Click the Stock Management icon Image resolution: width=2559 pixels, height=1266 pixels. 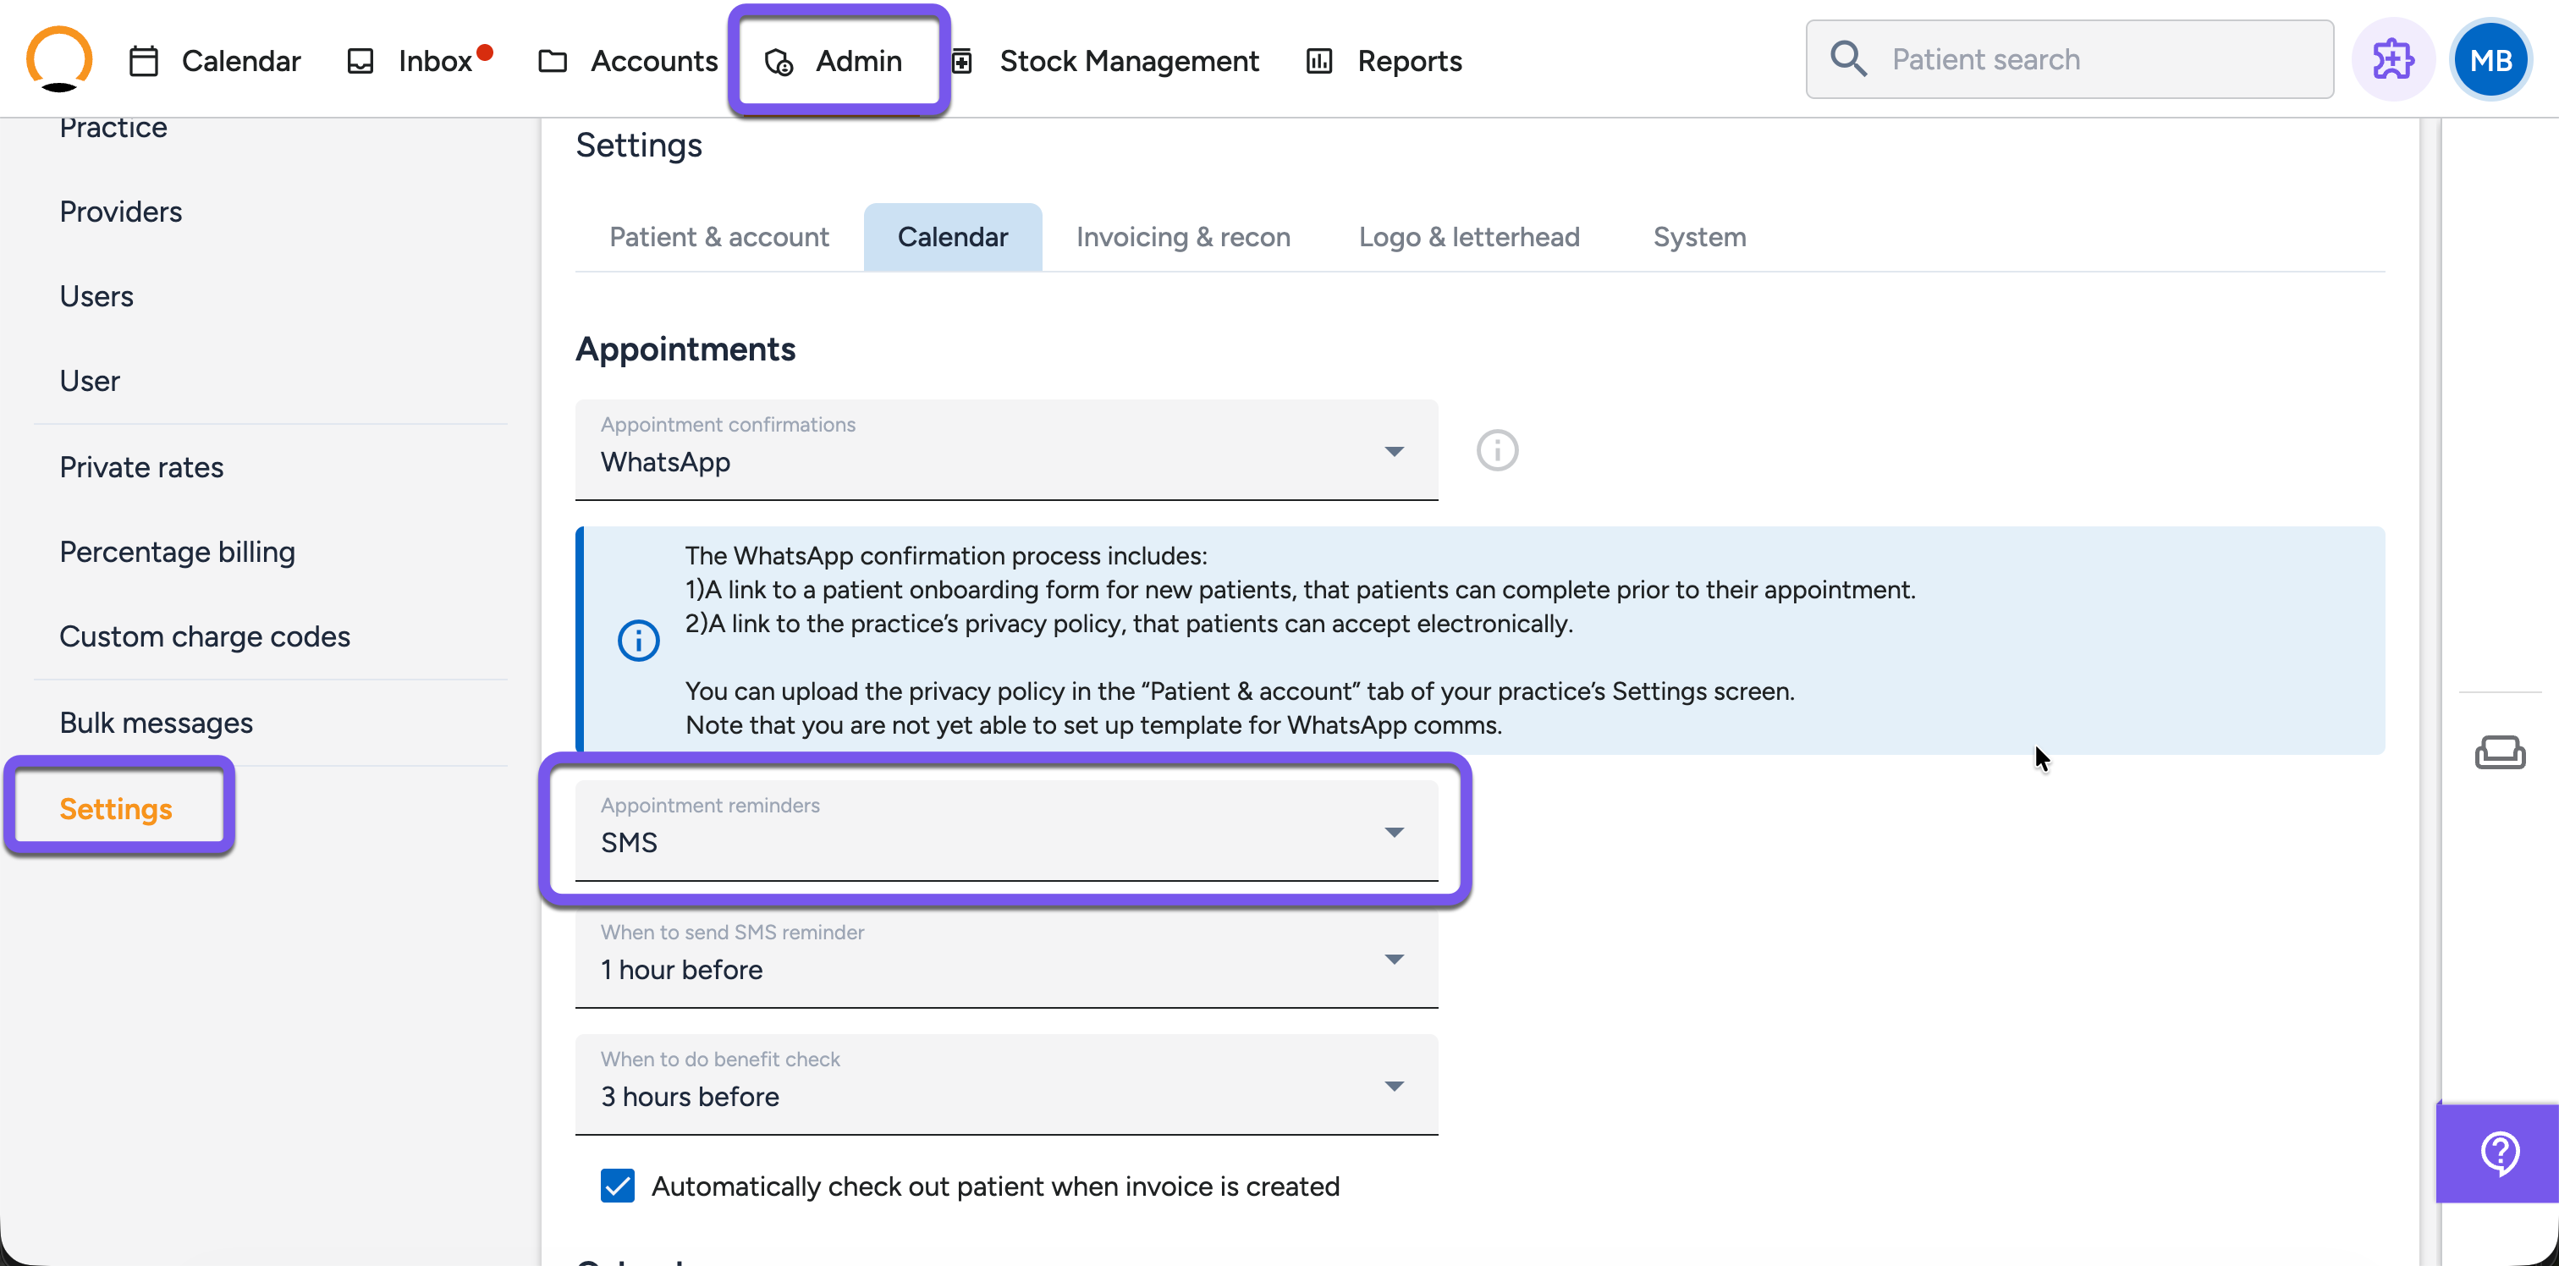(961, 61)
